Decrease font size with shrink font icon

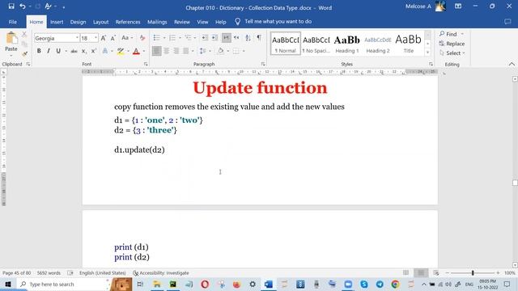(113, 38)
